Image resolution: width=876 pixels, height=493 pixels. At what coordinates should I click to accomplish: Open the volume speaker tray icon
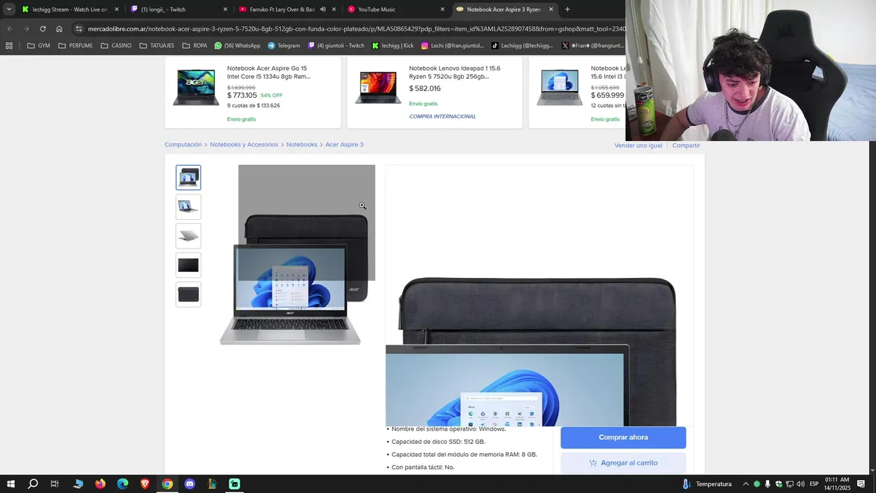pos(801,484)
